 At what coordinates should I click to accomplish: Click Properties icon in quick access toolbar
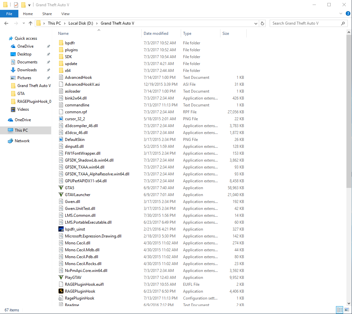pos(16,5)
